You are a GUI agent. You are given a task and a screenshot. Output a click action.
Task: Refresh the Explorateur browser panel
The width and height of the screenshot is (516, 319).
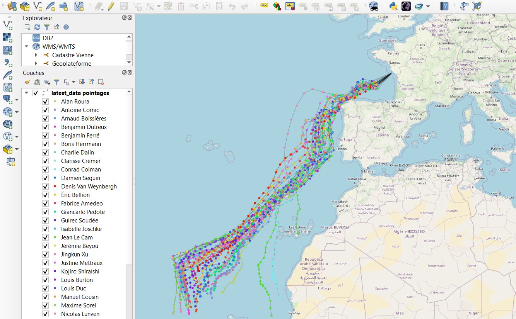coord(37,27)
